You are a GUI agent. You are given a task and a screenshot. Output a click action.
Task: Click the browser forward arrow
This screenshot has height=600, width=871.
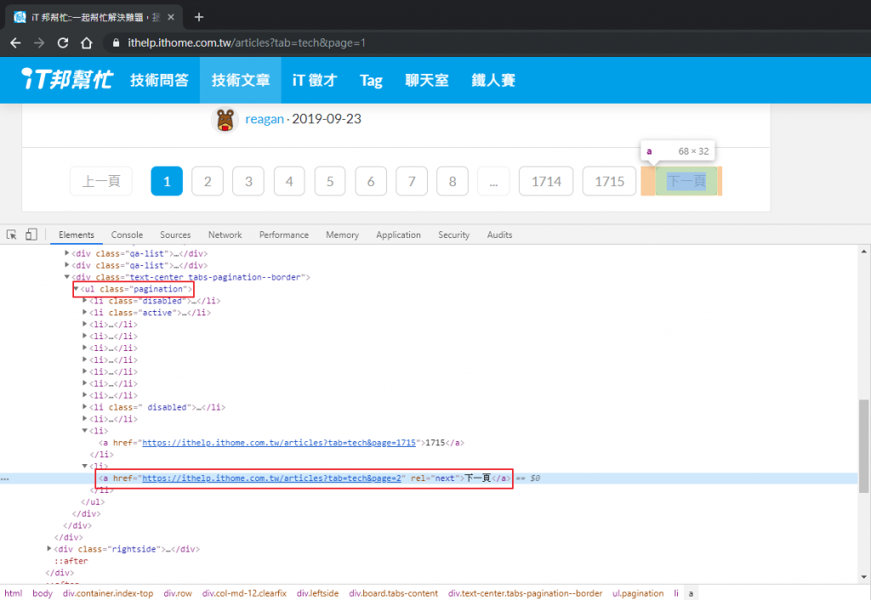click(x=39, y=42)
